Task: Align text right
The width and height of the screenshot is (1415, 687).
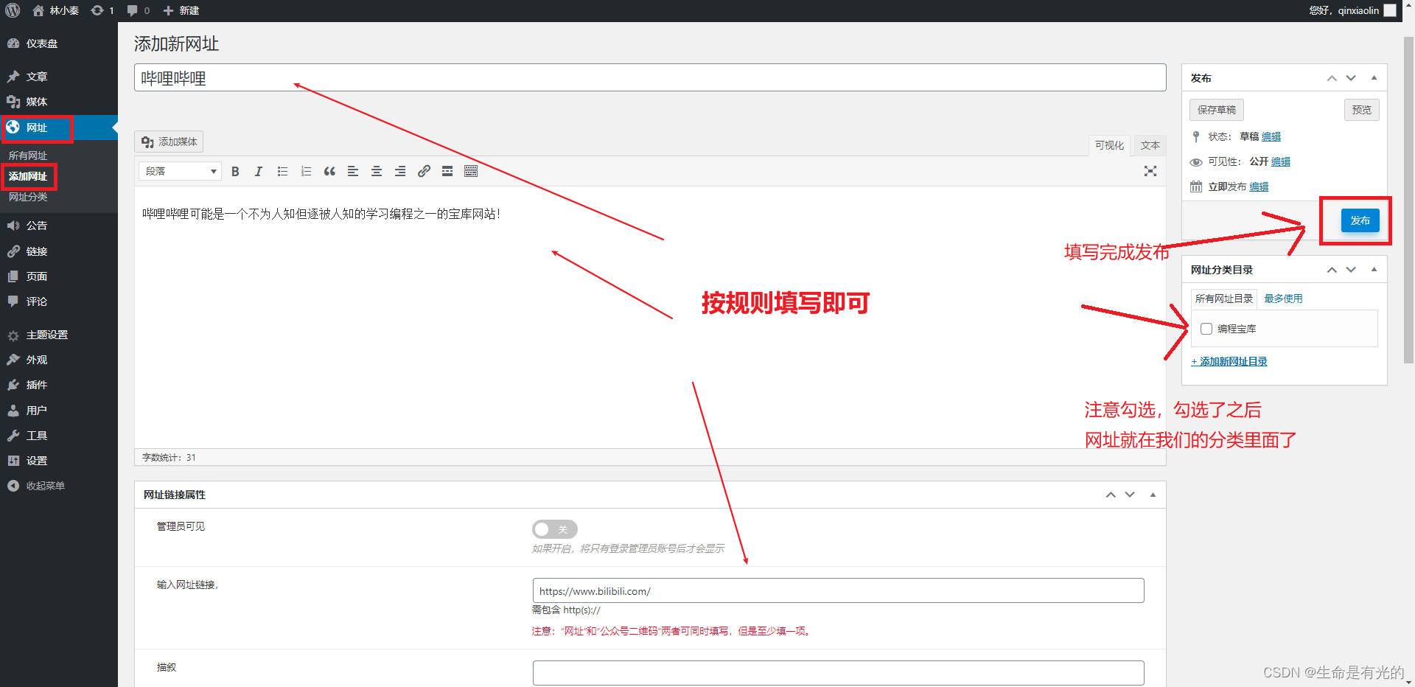Action: pyautogui.click(x=400, y=171)
